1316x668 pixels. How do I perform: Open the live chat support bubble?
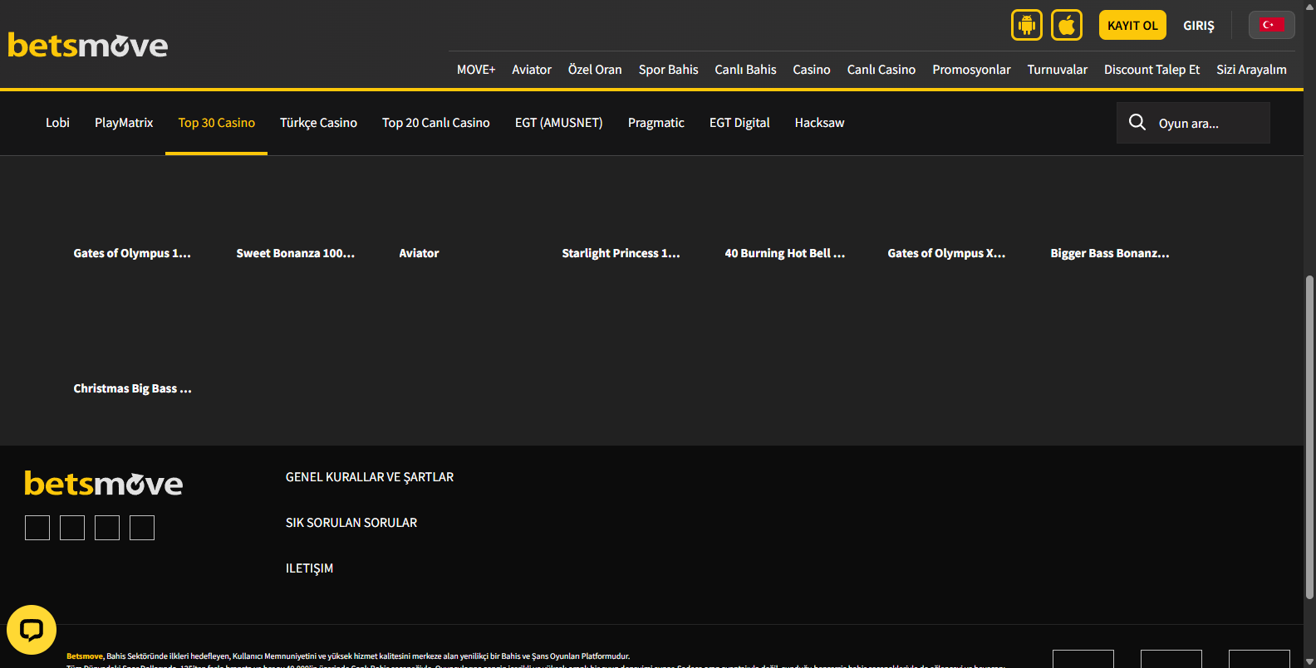(x=32, y=630)
